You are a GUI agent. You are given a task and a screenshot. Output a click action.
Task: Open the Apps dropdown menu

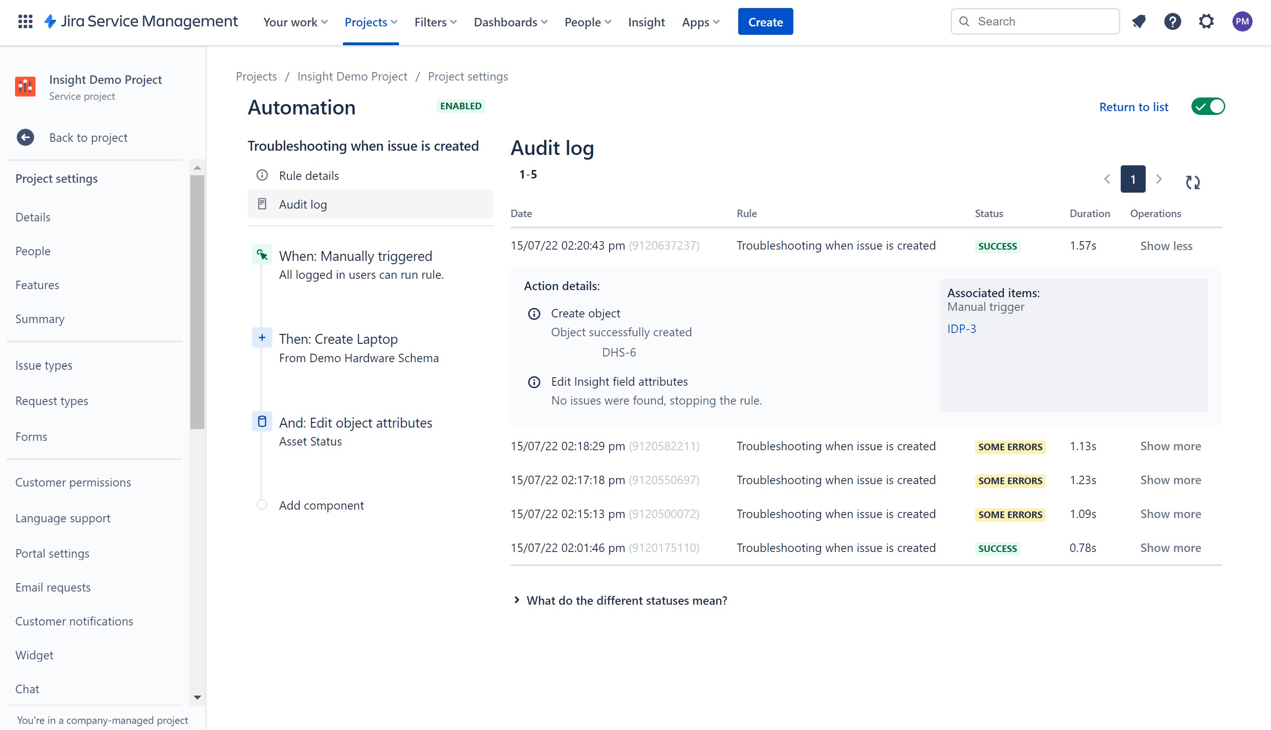pyautogui.click(x=700, y=22)
